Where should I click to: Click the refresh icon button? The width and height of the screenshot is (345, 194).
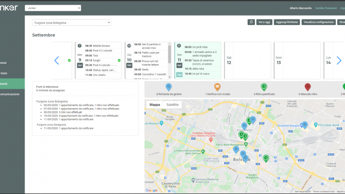coord(251,22)
